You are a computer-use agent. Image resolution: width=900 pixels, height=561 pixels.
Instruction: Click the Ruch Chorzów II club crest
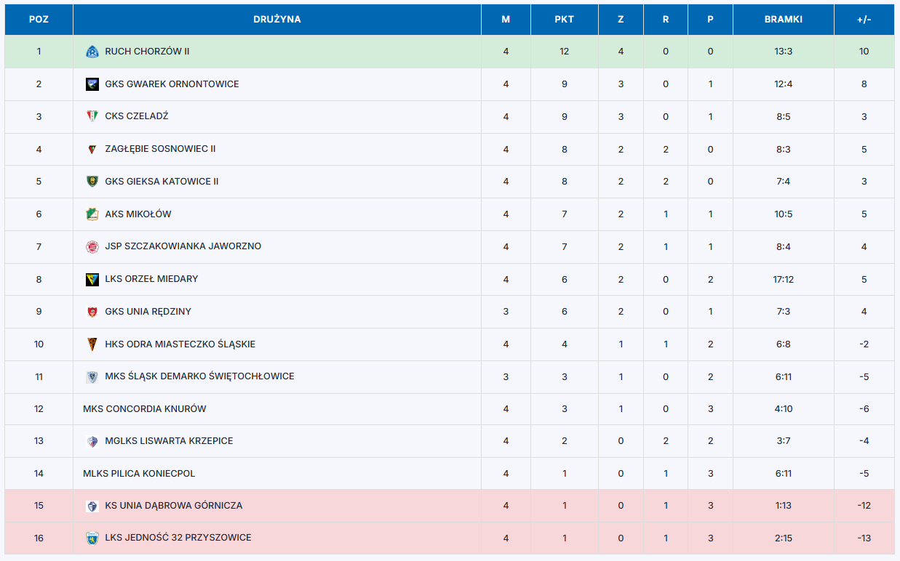92,52
